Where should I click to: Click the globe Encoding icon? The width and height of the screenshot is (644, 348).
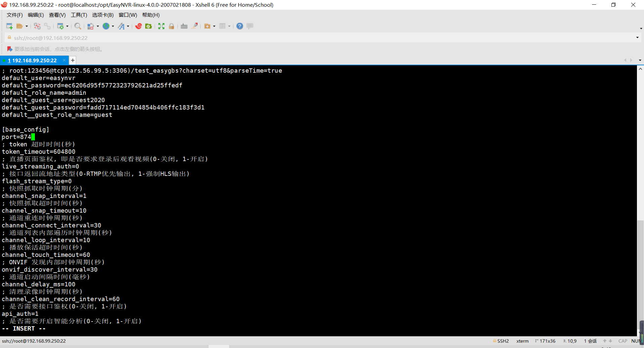106,26
